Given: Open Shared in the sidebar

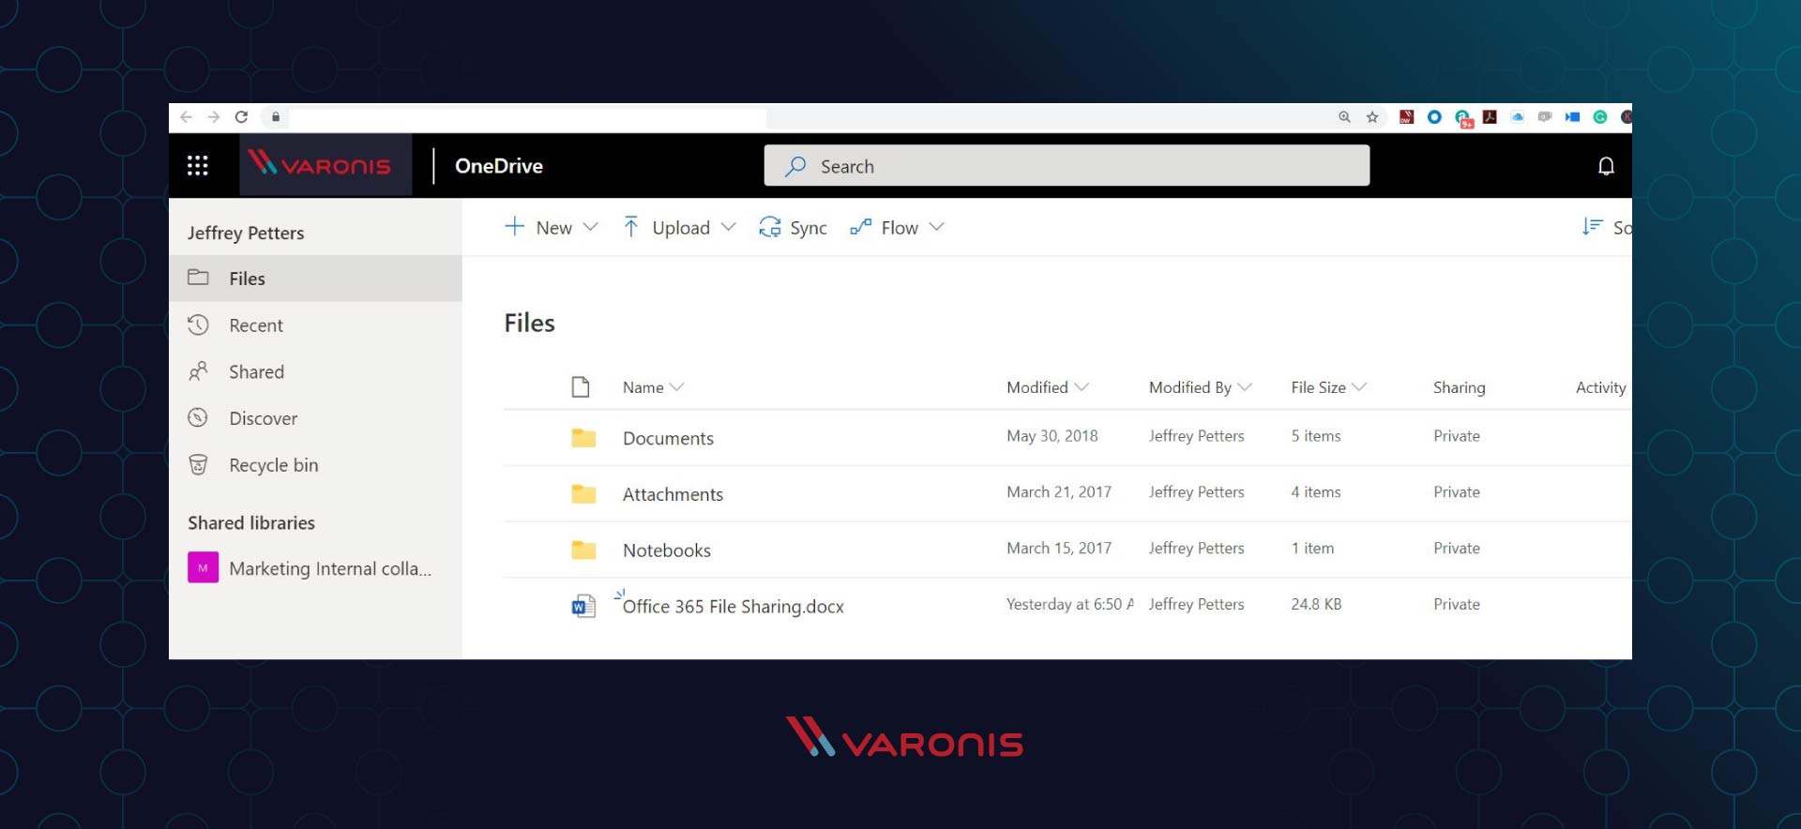Looking at the screenshot, I should pyautogui.click(x=315, y=372).
